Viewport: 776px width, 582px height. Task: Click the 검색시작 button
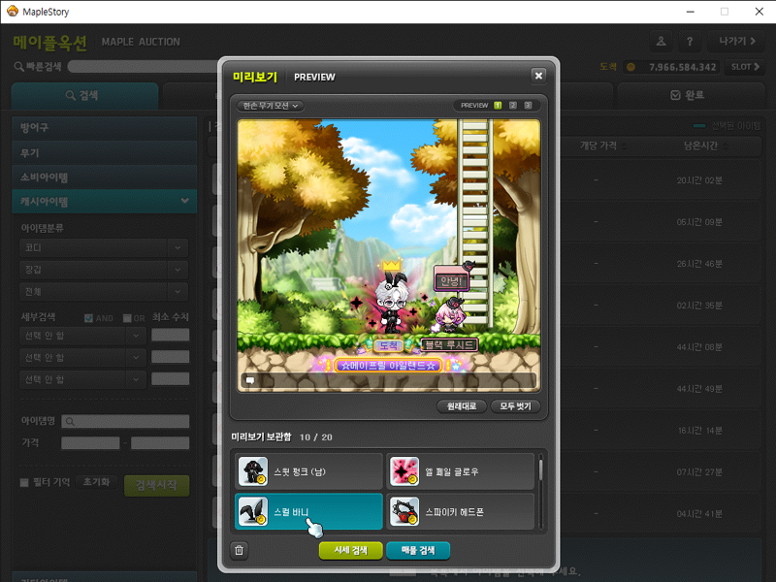click(156, 485)
